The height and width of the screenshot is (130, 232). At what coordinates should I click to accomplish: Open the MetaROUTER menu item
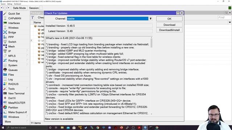(x=17, y=103)
